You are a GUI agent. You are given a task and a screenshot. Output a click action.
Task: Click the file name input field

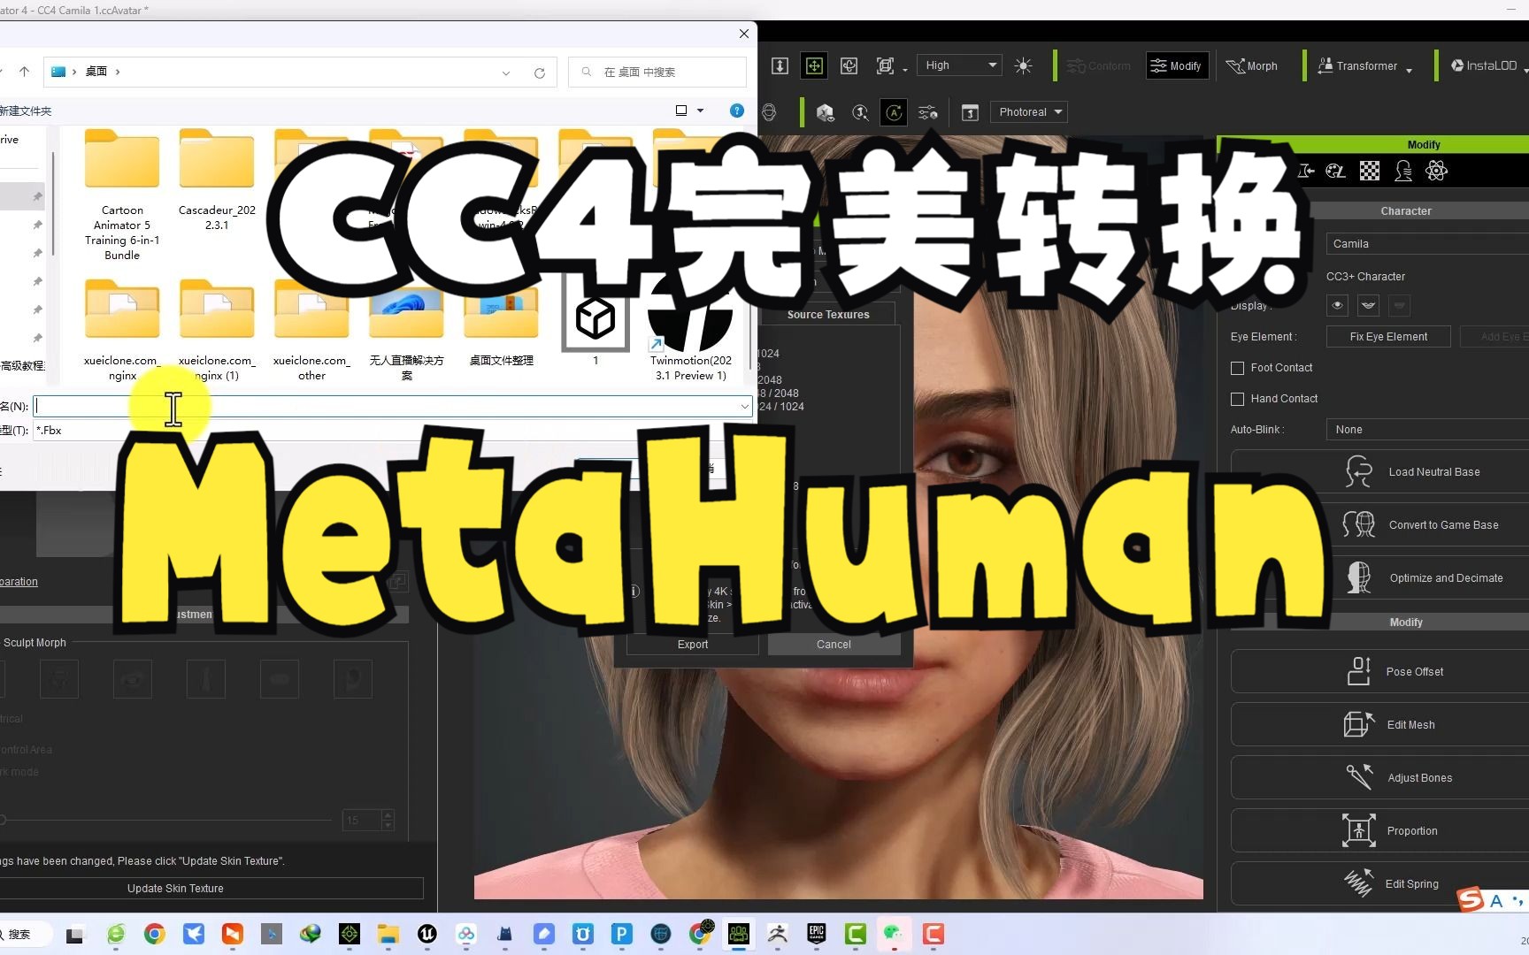pyautogui.click(x=392, y=407)
